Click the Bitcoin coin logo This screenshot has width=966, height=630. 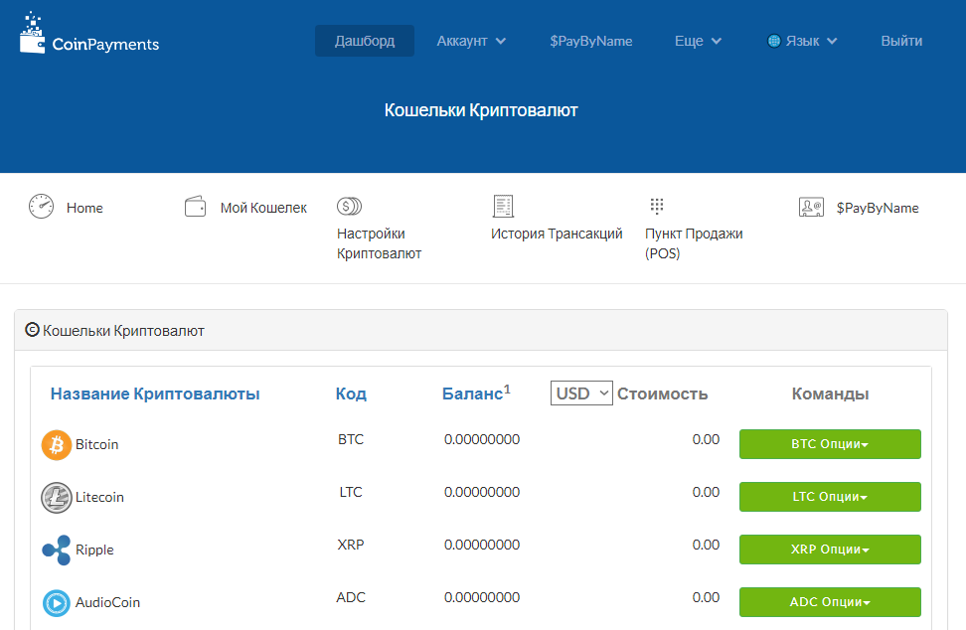pyautogui.click(x=56, y=444)
